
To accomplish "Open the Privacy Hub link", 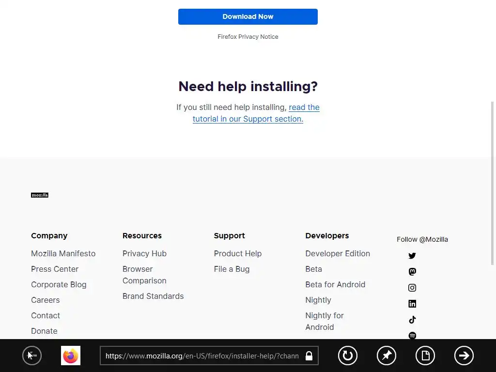I will click(x=144, y=253).
